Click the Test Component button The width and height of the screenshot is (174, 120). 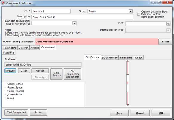tap(16, 113)
